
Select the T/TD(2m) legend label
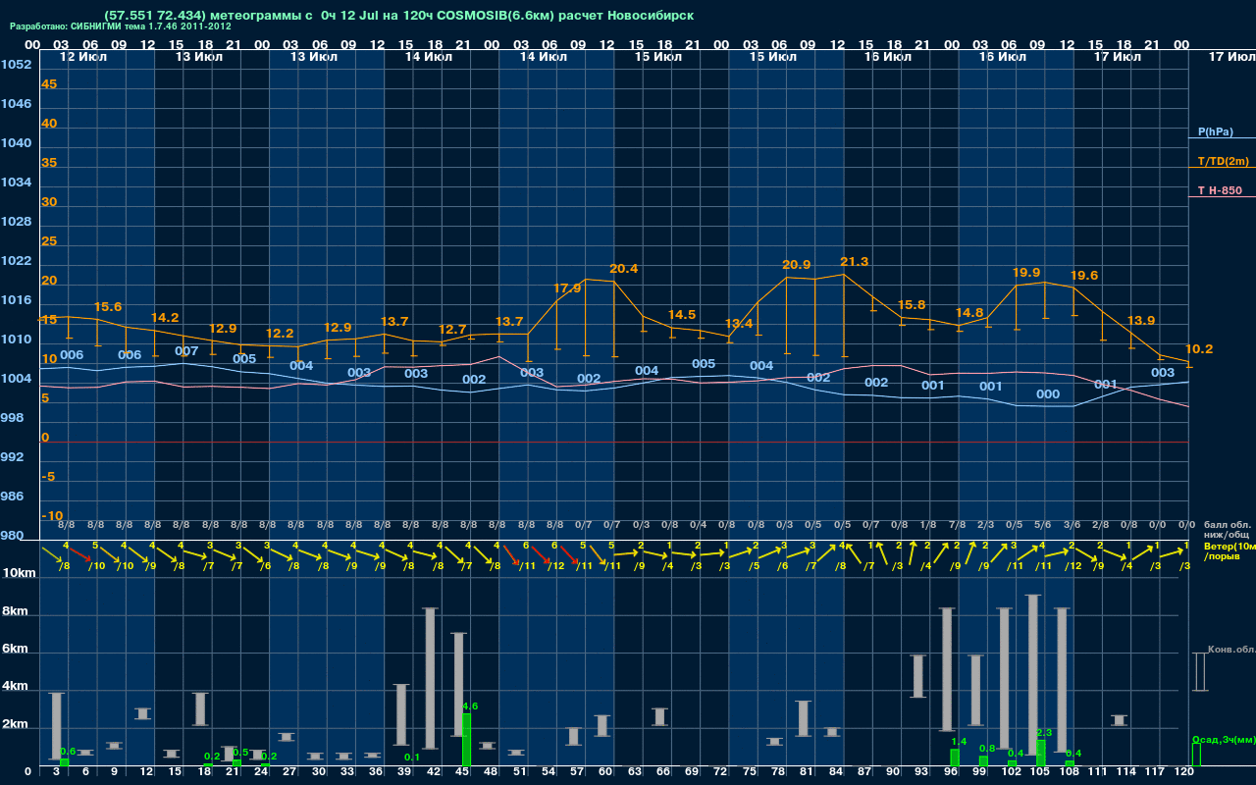1223,161
